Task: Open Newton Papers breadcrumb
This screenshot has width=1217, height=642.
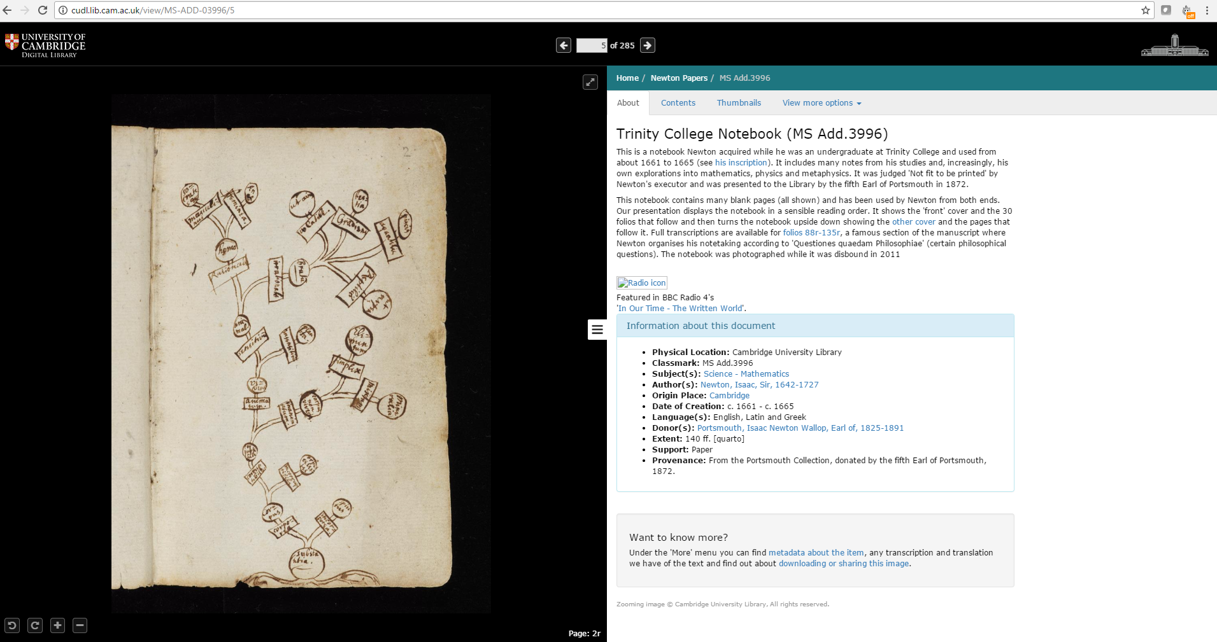Action: coord(679,78)
